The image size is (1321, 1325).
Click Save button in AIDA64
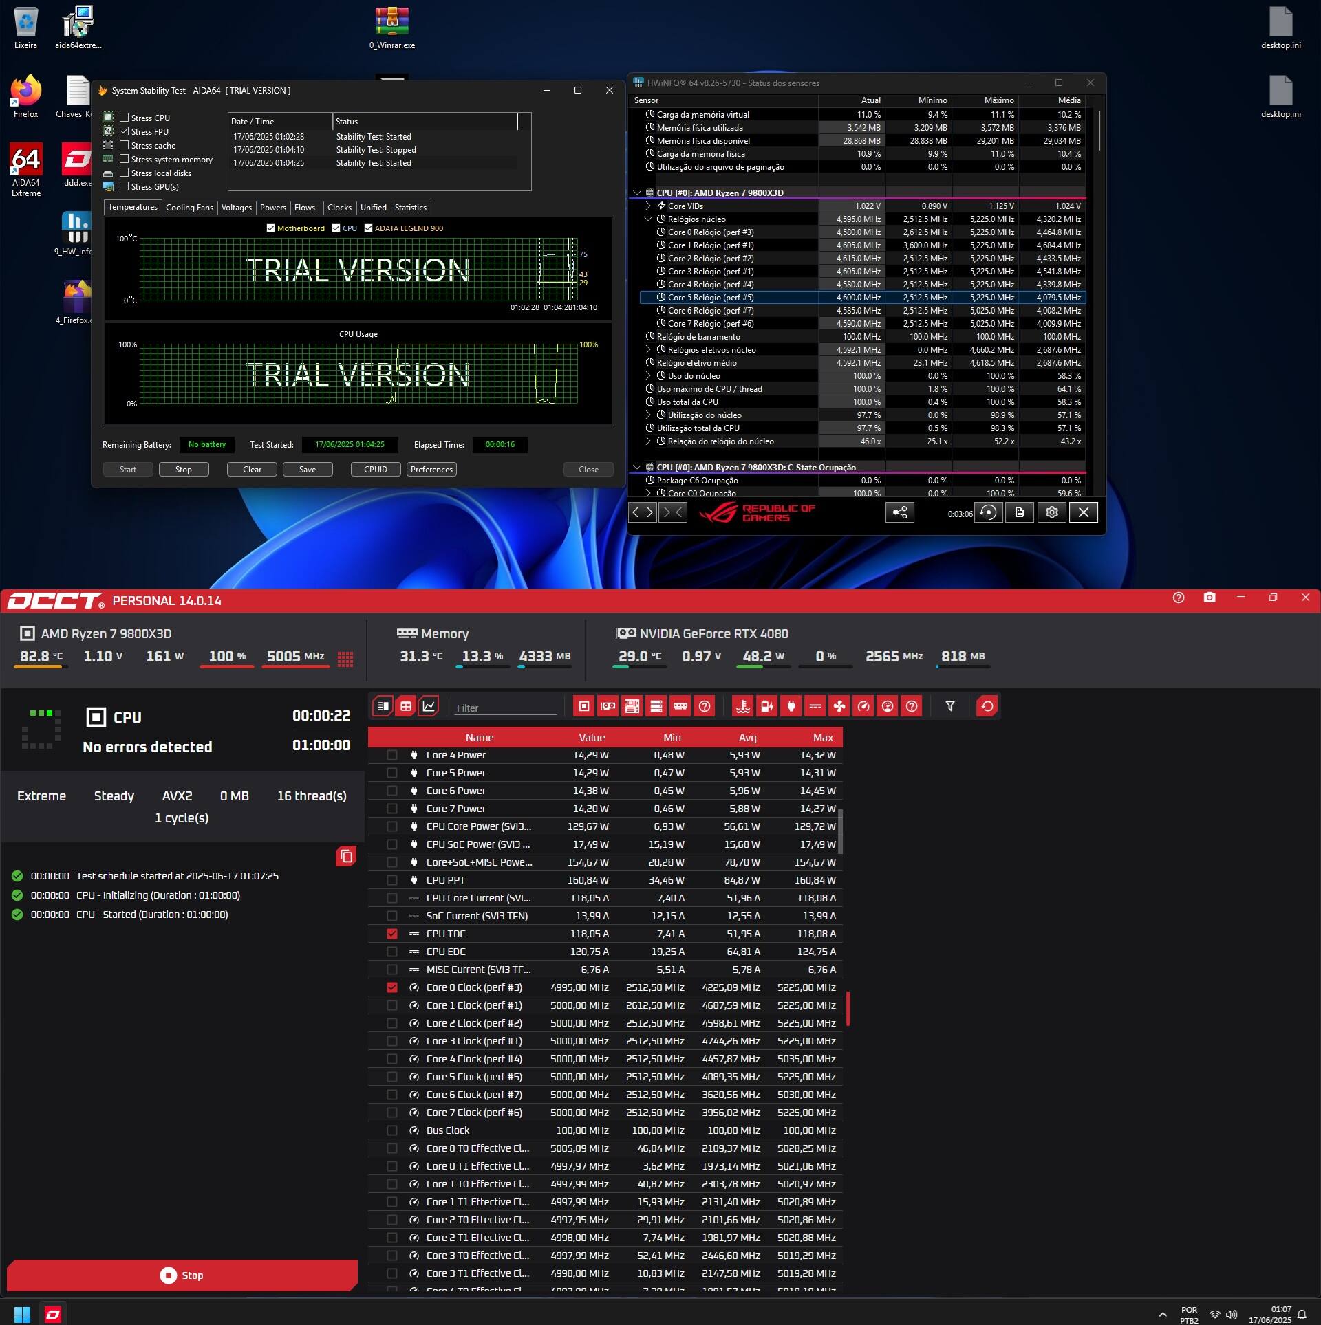click(x=308, y=469)
